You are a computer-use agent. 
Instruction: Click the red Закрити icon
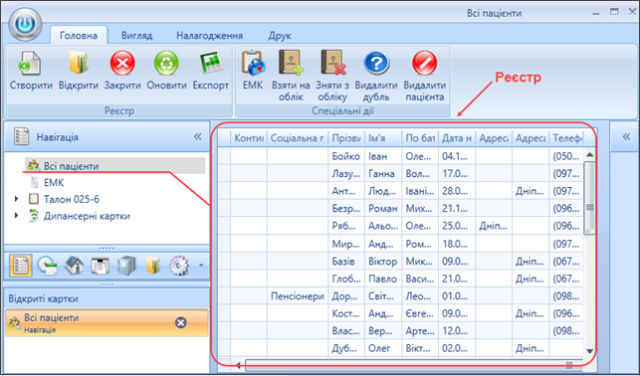point(122,64)
